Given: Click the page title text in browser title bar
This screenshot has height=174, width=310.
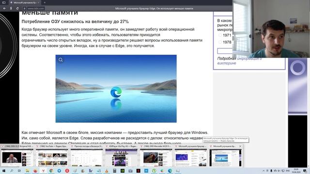Looking at the screenshot, I should (x=154, y=9).
